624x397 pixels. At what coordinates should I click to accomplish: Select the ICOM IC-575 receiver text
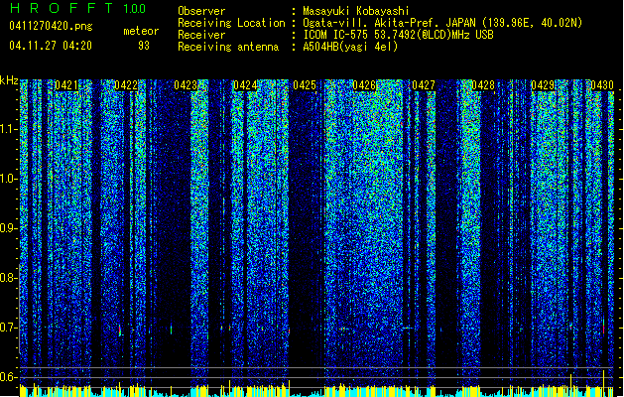point(398,35)
